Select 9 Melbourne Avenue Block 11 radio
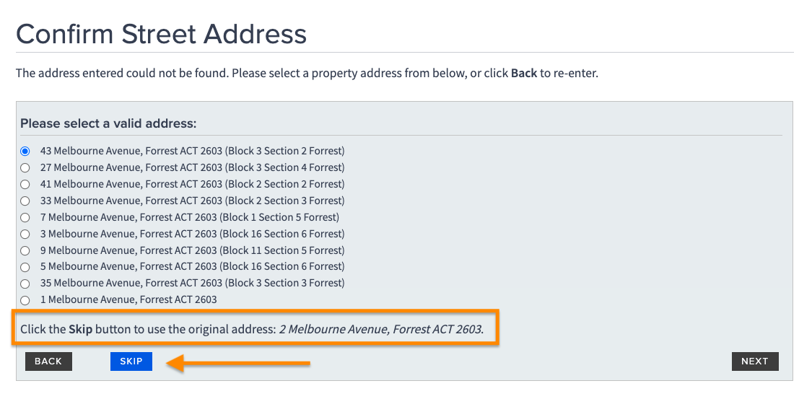Viewport: 812px width, 399px height. [25, 251]
